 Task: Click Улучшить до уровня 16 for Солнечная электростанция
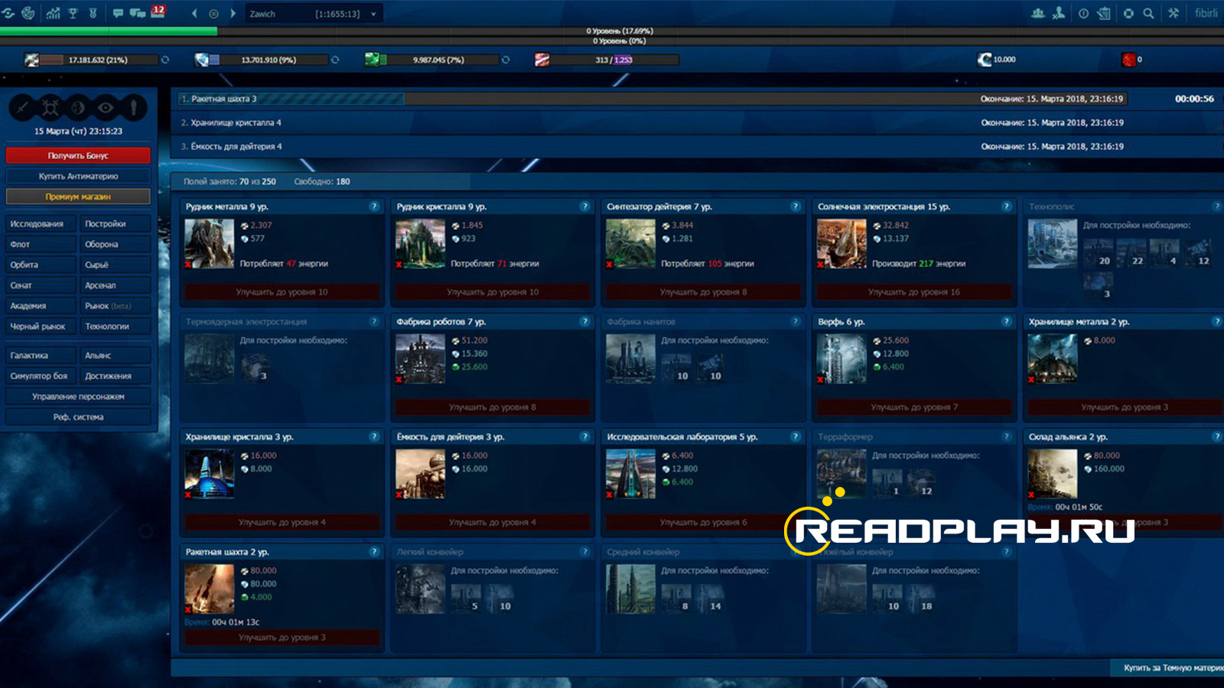click(x=913, y=292)
